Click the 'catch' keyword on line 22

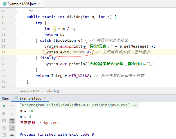point(46,41)
